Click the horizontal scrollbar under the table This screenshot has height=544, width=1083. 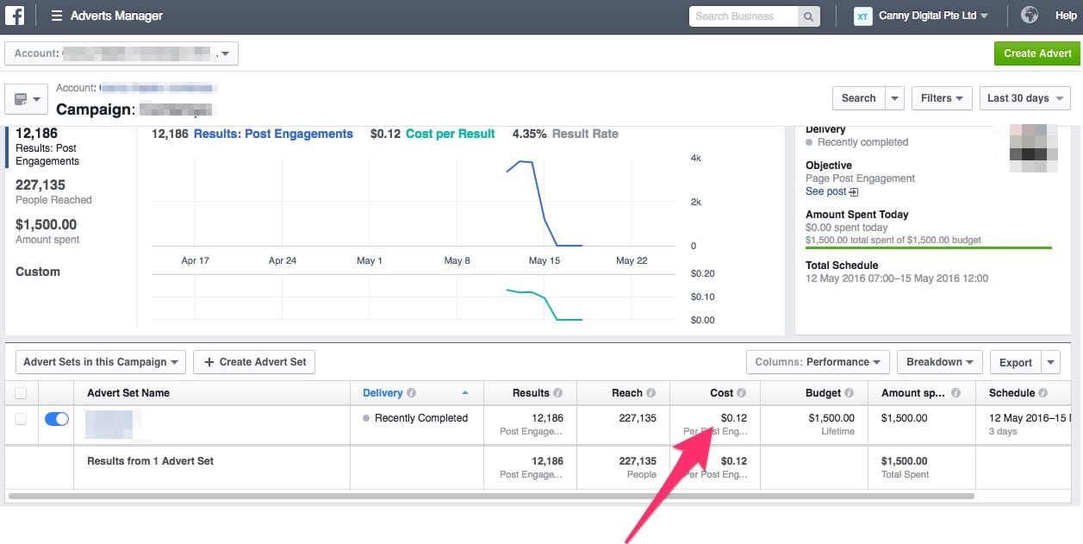[x=491, y=497]
